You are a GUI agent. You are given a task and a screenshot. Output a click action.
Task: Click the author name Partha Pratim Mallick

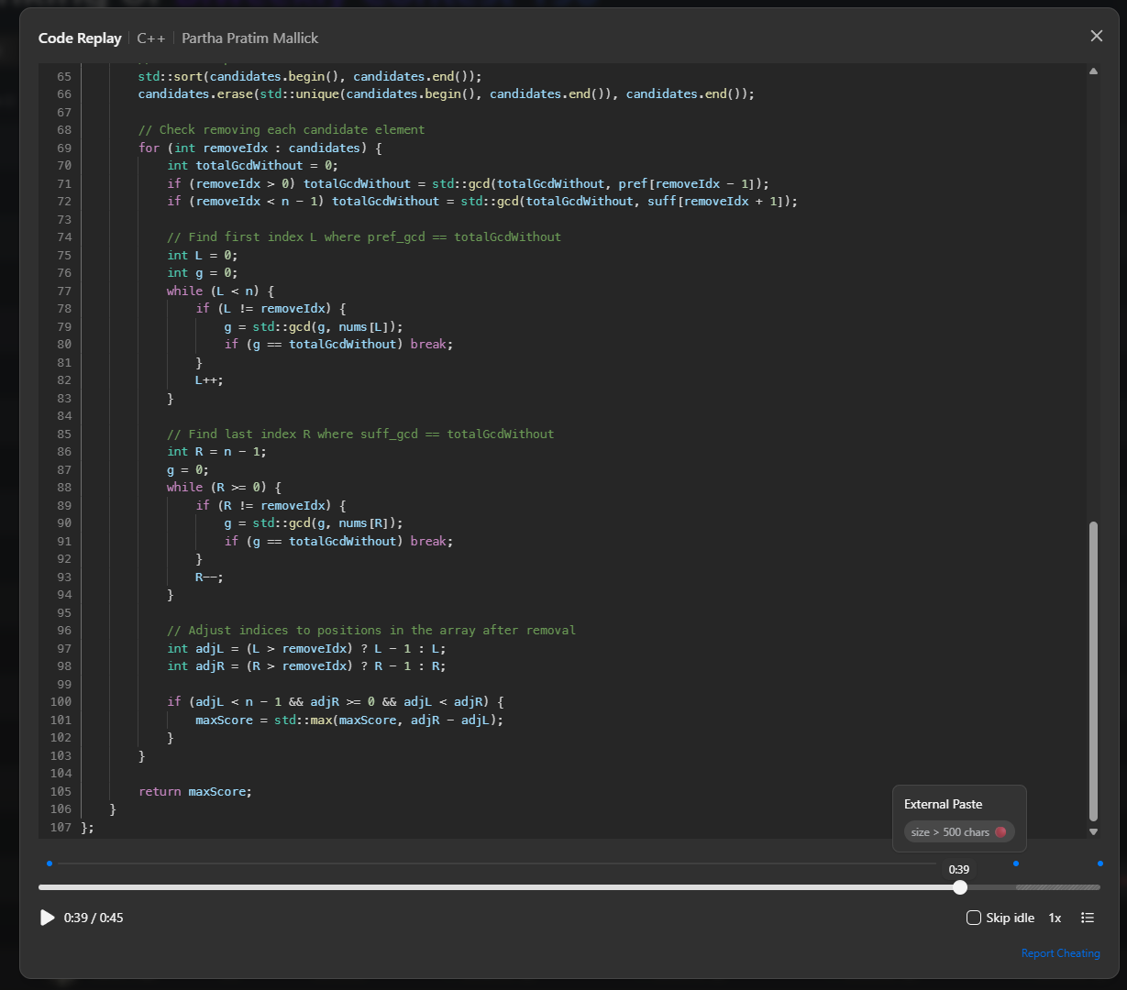pyautogui.click(x=250, y=38)
